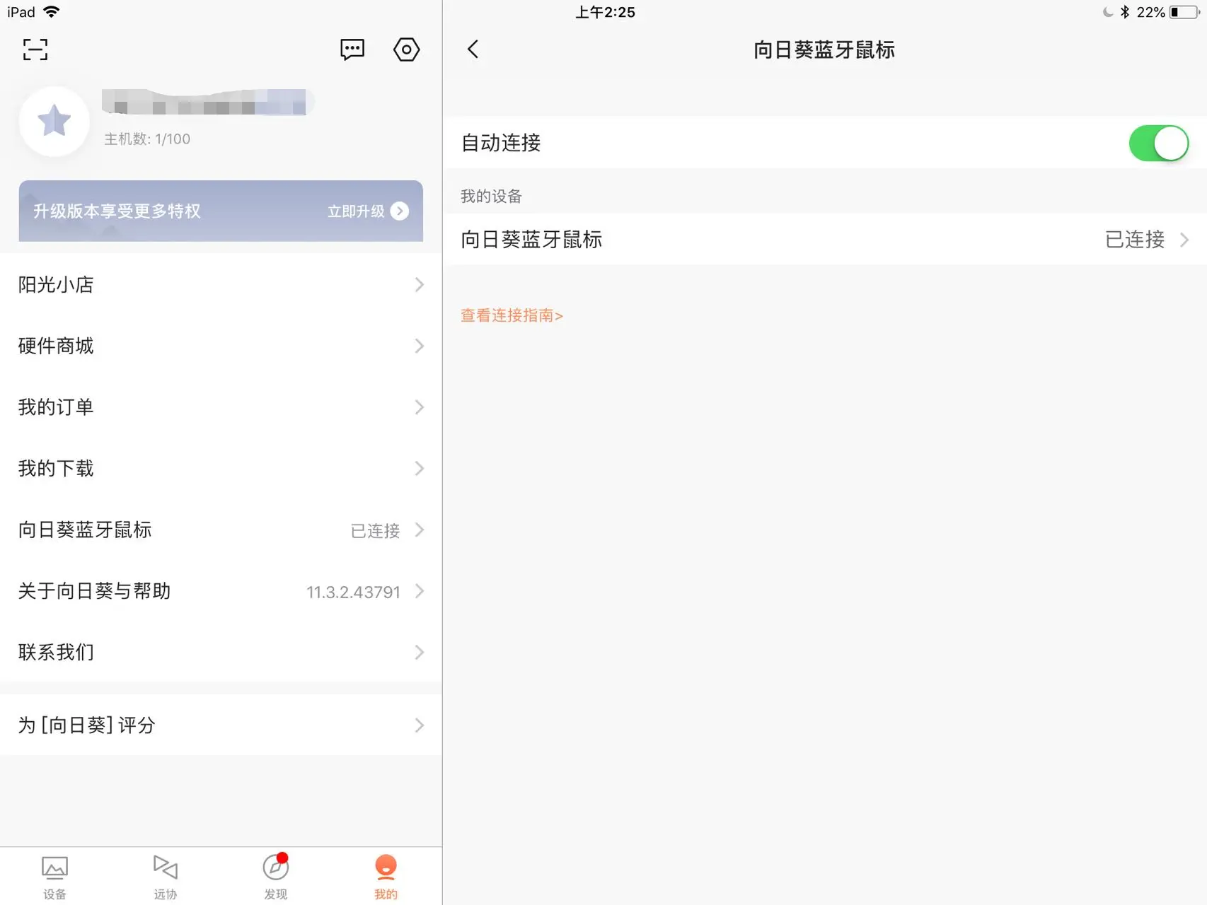This screenshot has height=905, width=1207.
Task: Open settings via the hexagon gear icon
Action: pos(406,49)
